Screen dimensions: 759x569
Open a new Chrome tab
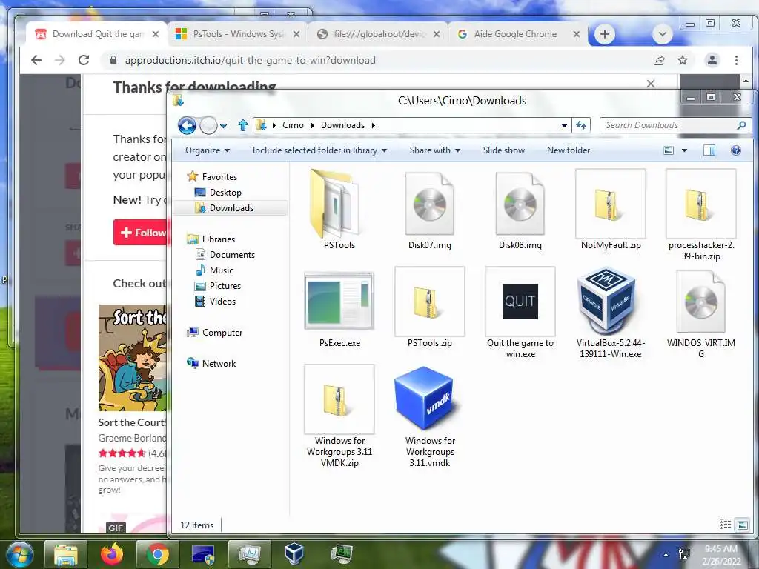coord(605,34)
